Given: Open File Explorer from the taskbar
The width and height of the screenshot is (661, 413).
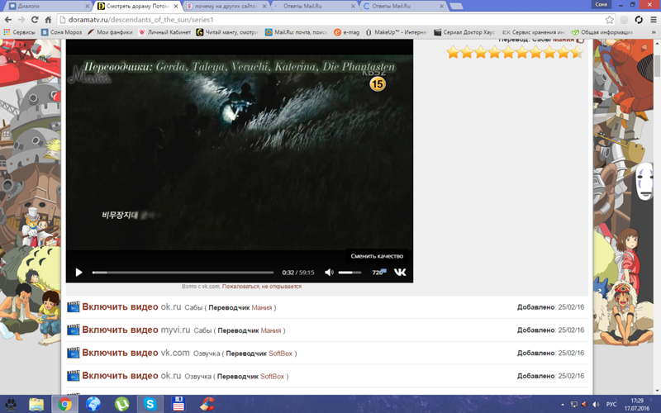Looking at the screenshot, I should click(36, 404).
